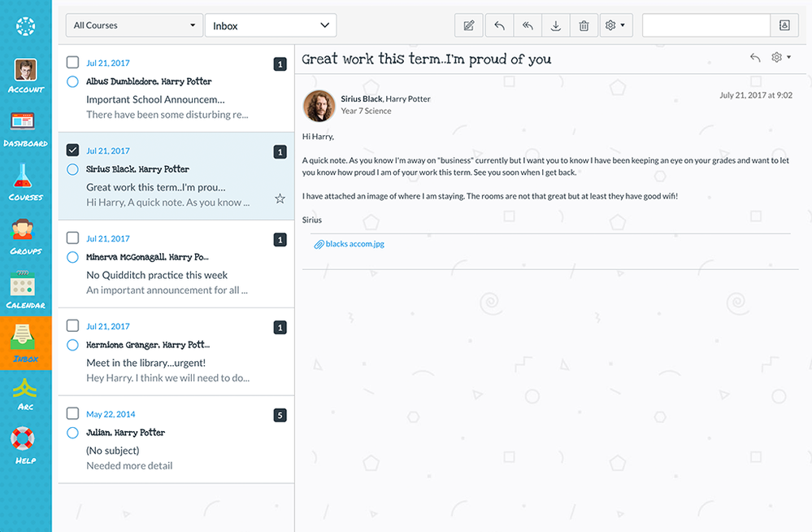Compose a new message

point(469,25)
